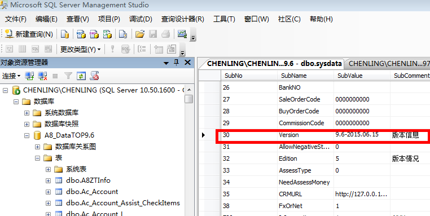Open the Help (帮助) menu
430x216 pixels.
[x=321, y=19]
